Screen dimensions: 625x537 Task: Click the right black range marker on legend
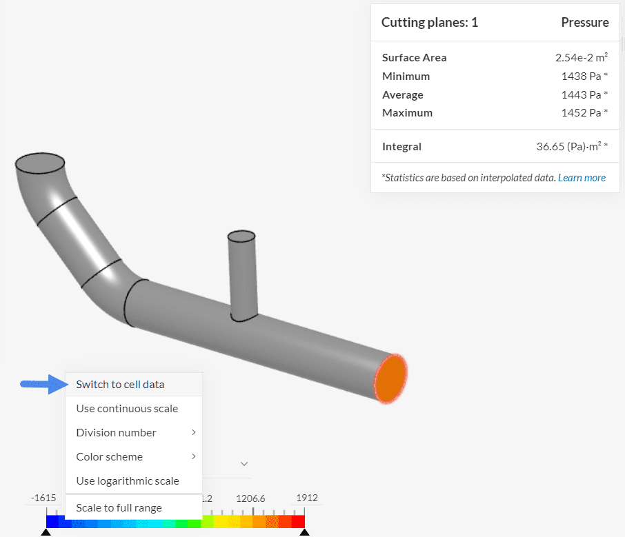point(304,532)
